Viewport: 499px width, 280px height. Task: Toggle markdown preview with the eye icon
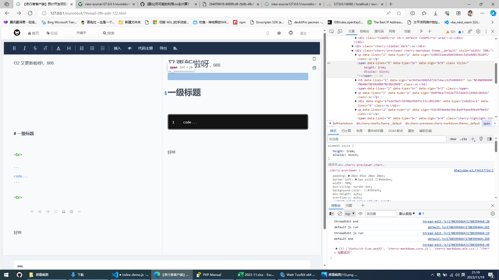coord(129,48)
